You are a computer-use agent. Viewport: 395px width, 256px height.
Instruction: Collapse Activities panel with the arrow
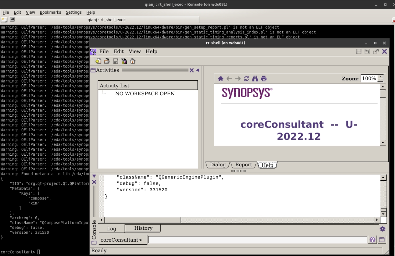tap(197, 70)
